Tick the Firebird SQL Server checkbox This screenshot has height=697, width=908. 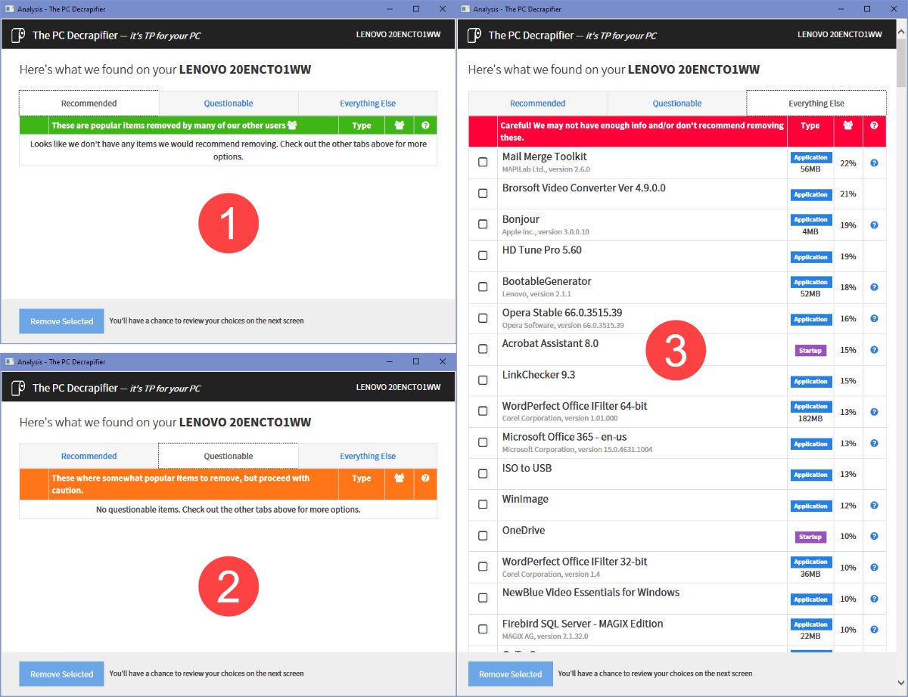pyautogui.click(x=483, y=630)
